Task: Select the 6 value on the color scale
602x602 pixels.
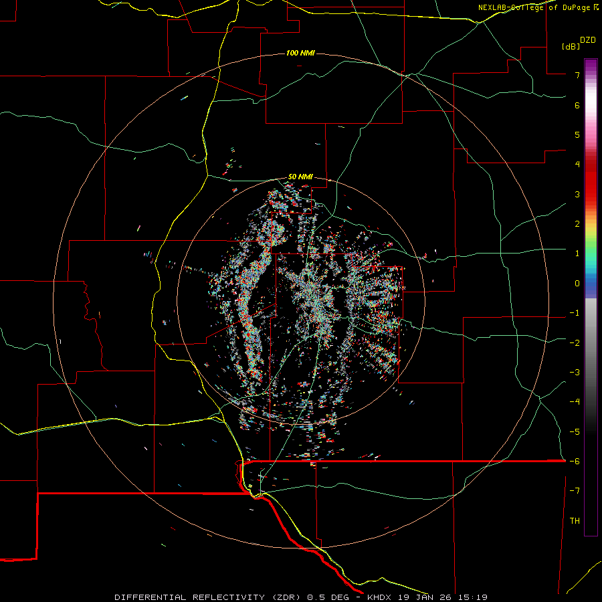Action: (577, 105)
